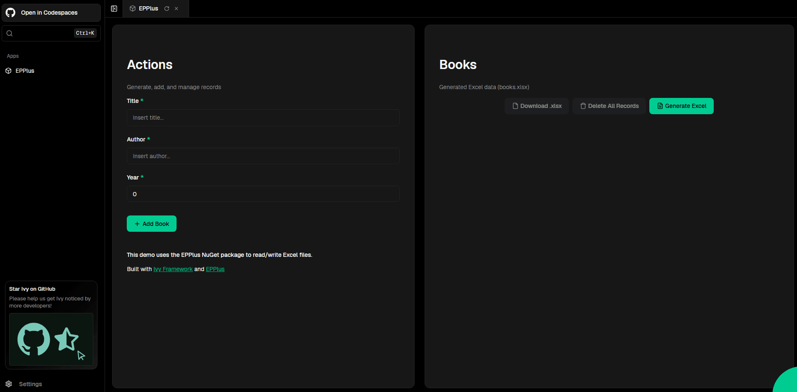Viewport: 797px width, 392px height.
Task: Switch to the EPPlus tab
Action: click(x=148, y=9)
